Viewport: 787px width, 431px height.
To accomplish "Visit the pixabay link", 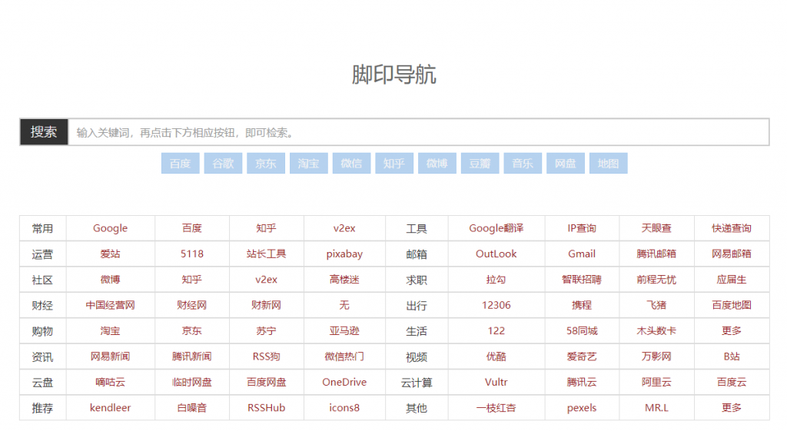I will [x=344, y=254].
